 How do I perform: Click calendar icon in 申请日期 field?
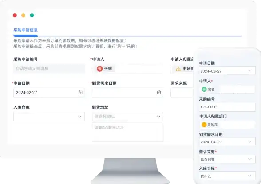coord(80,92)
